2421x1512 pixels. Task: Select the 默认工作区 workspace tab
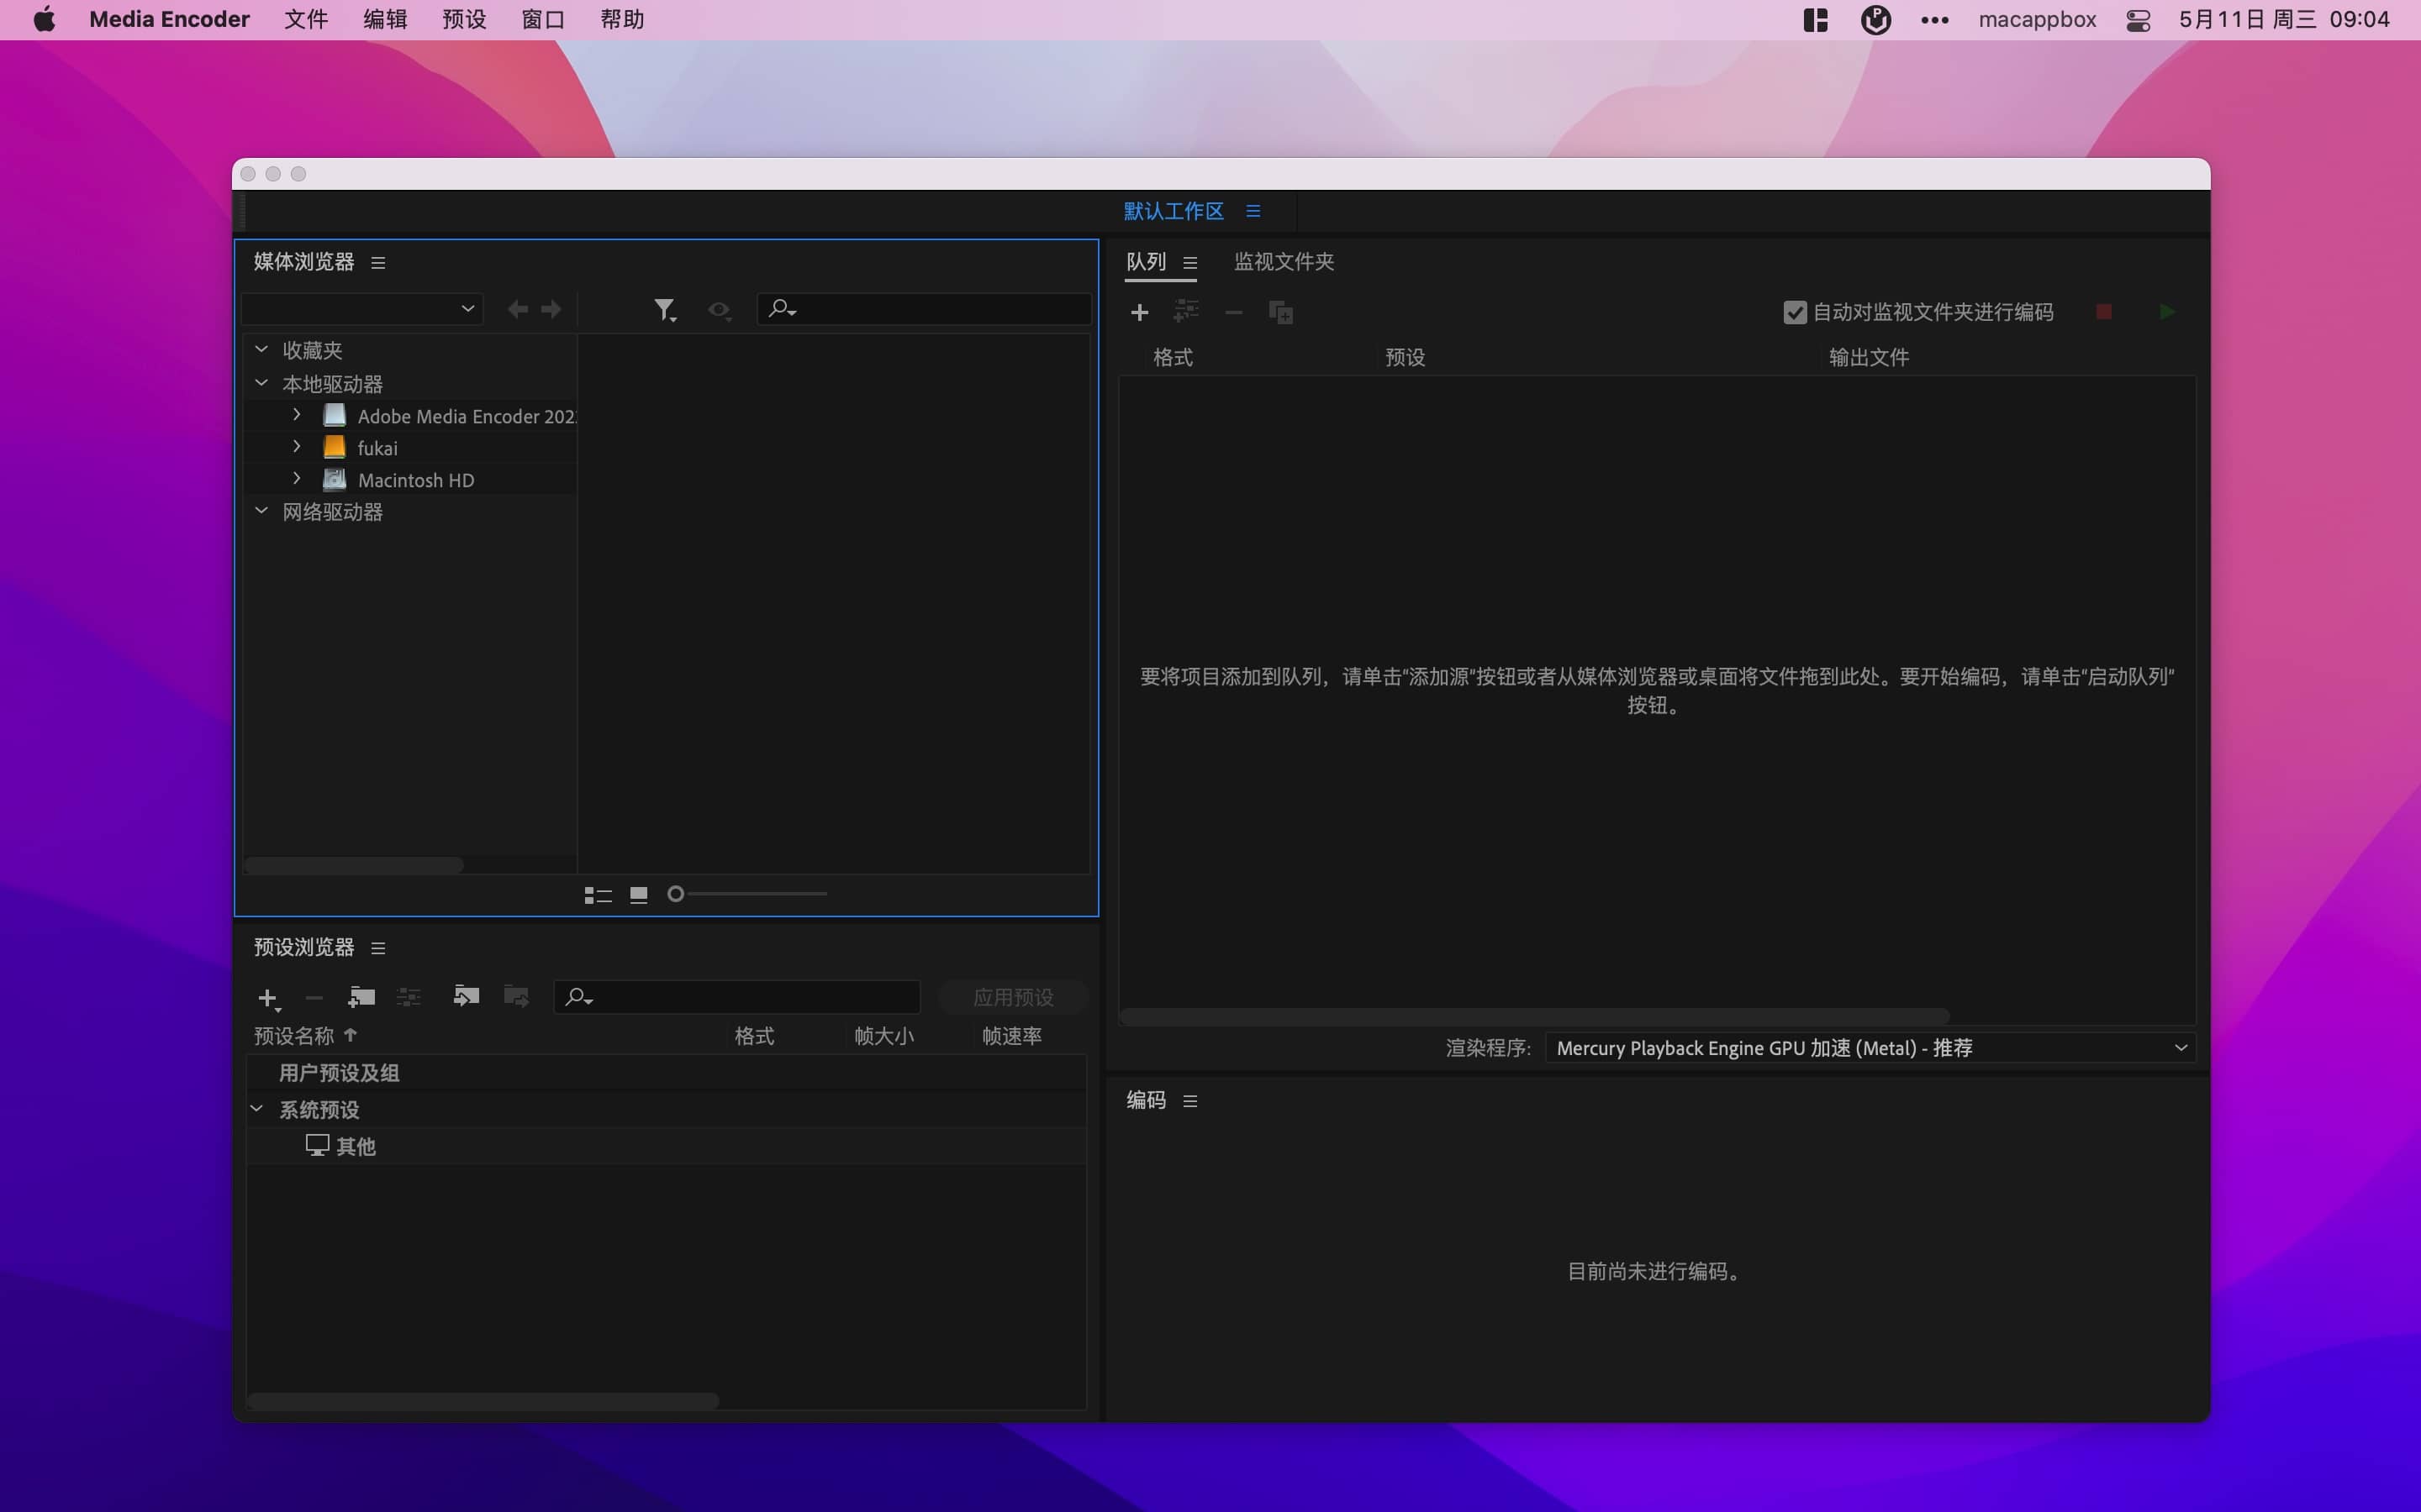click(x=1174, y=211)
